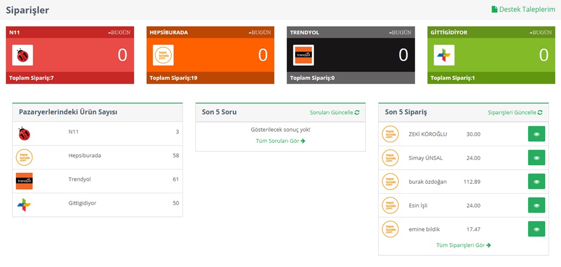Open the Destek Taleplerim link

coord(523,9)
